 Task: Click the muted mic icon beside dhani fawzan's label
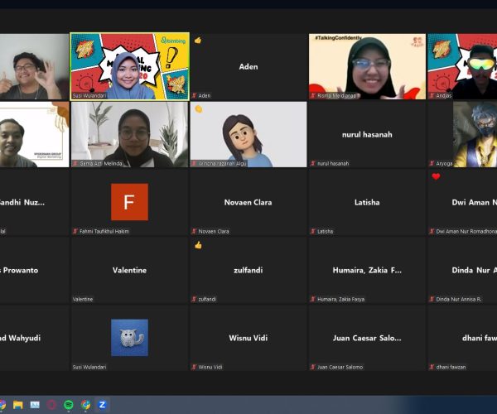tap(432, 367)
